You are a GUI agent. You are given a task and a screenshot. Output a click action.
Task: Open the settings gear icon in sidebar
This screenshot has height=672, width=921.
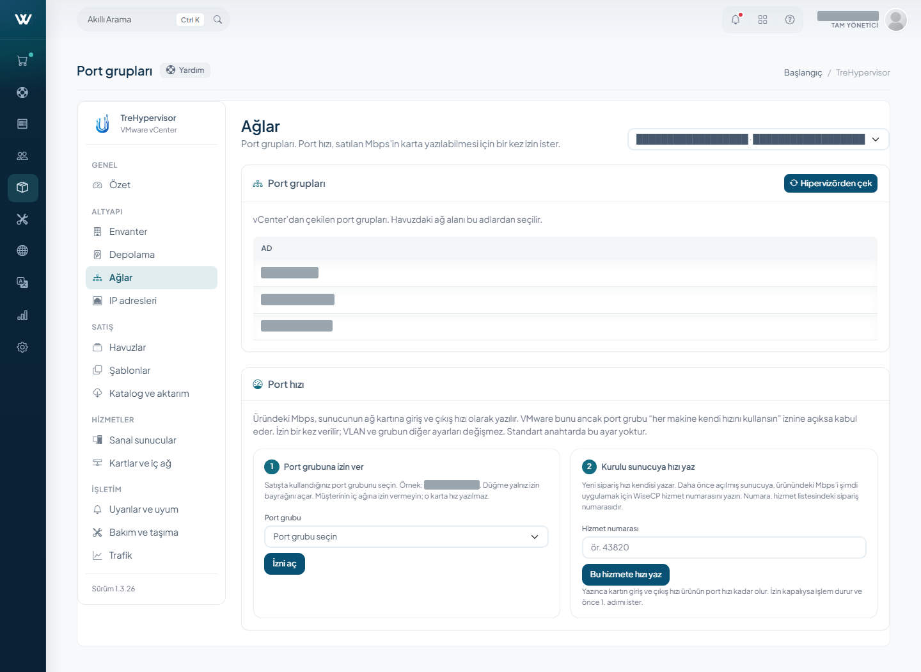point(22,347)
